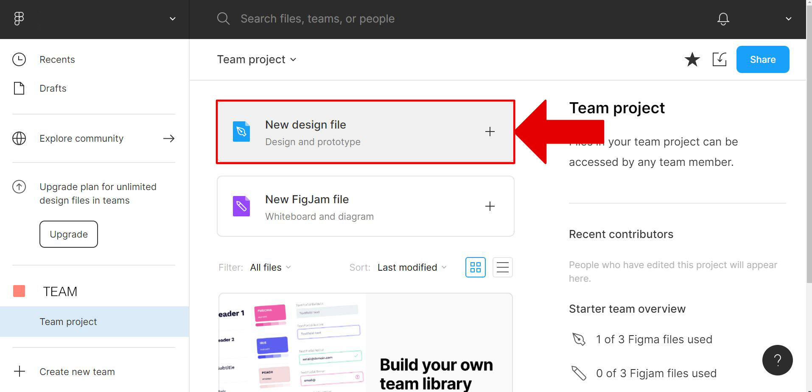Open the Last modified sort dropdown

[x=412, y=267]
